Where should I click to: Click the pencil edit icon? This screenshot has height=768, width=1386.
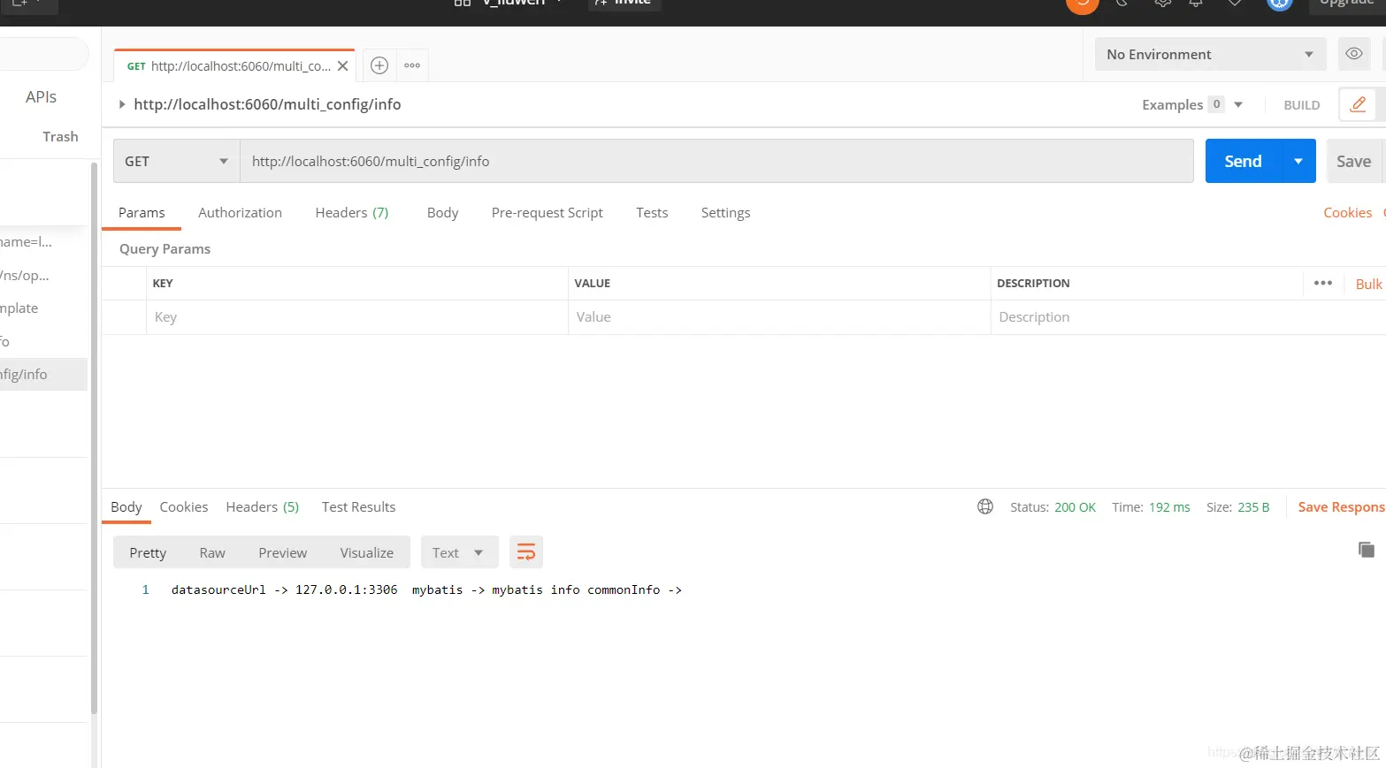coord(1358,104)
